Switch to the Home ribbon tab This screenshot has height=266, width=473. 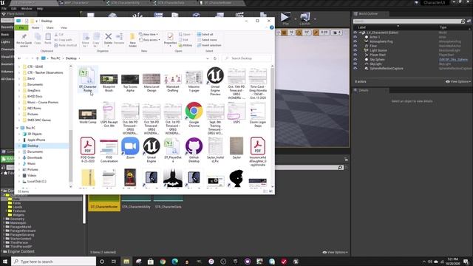pyautogui.click(x=35, y=28)
